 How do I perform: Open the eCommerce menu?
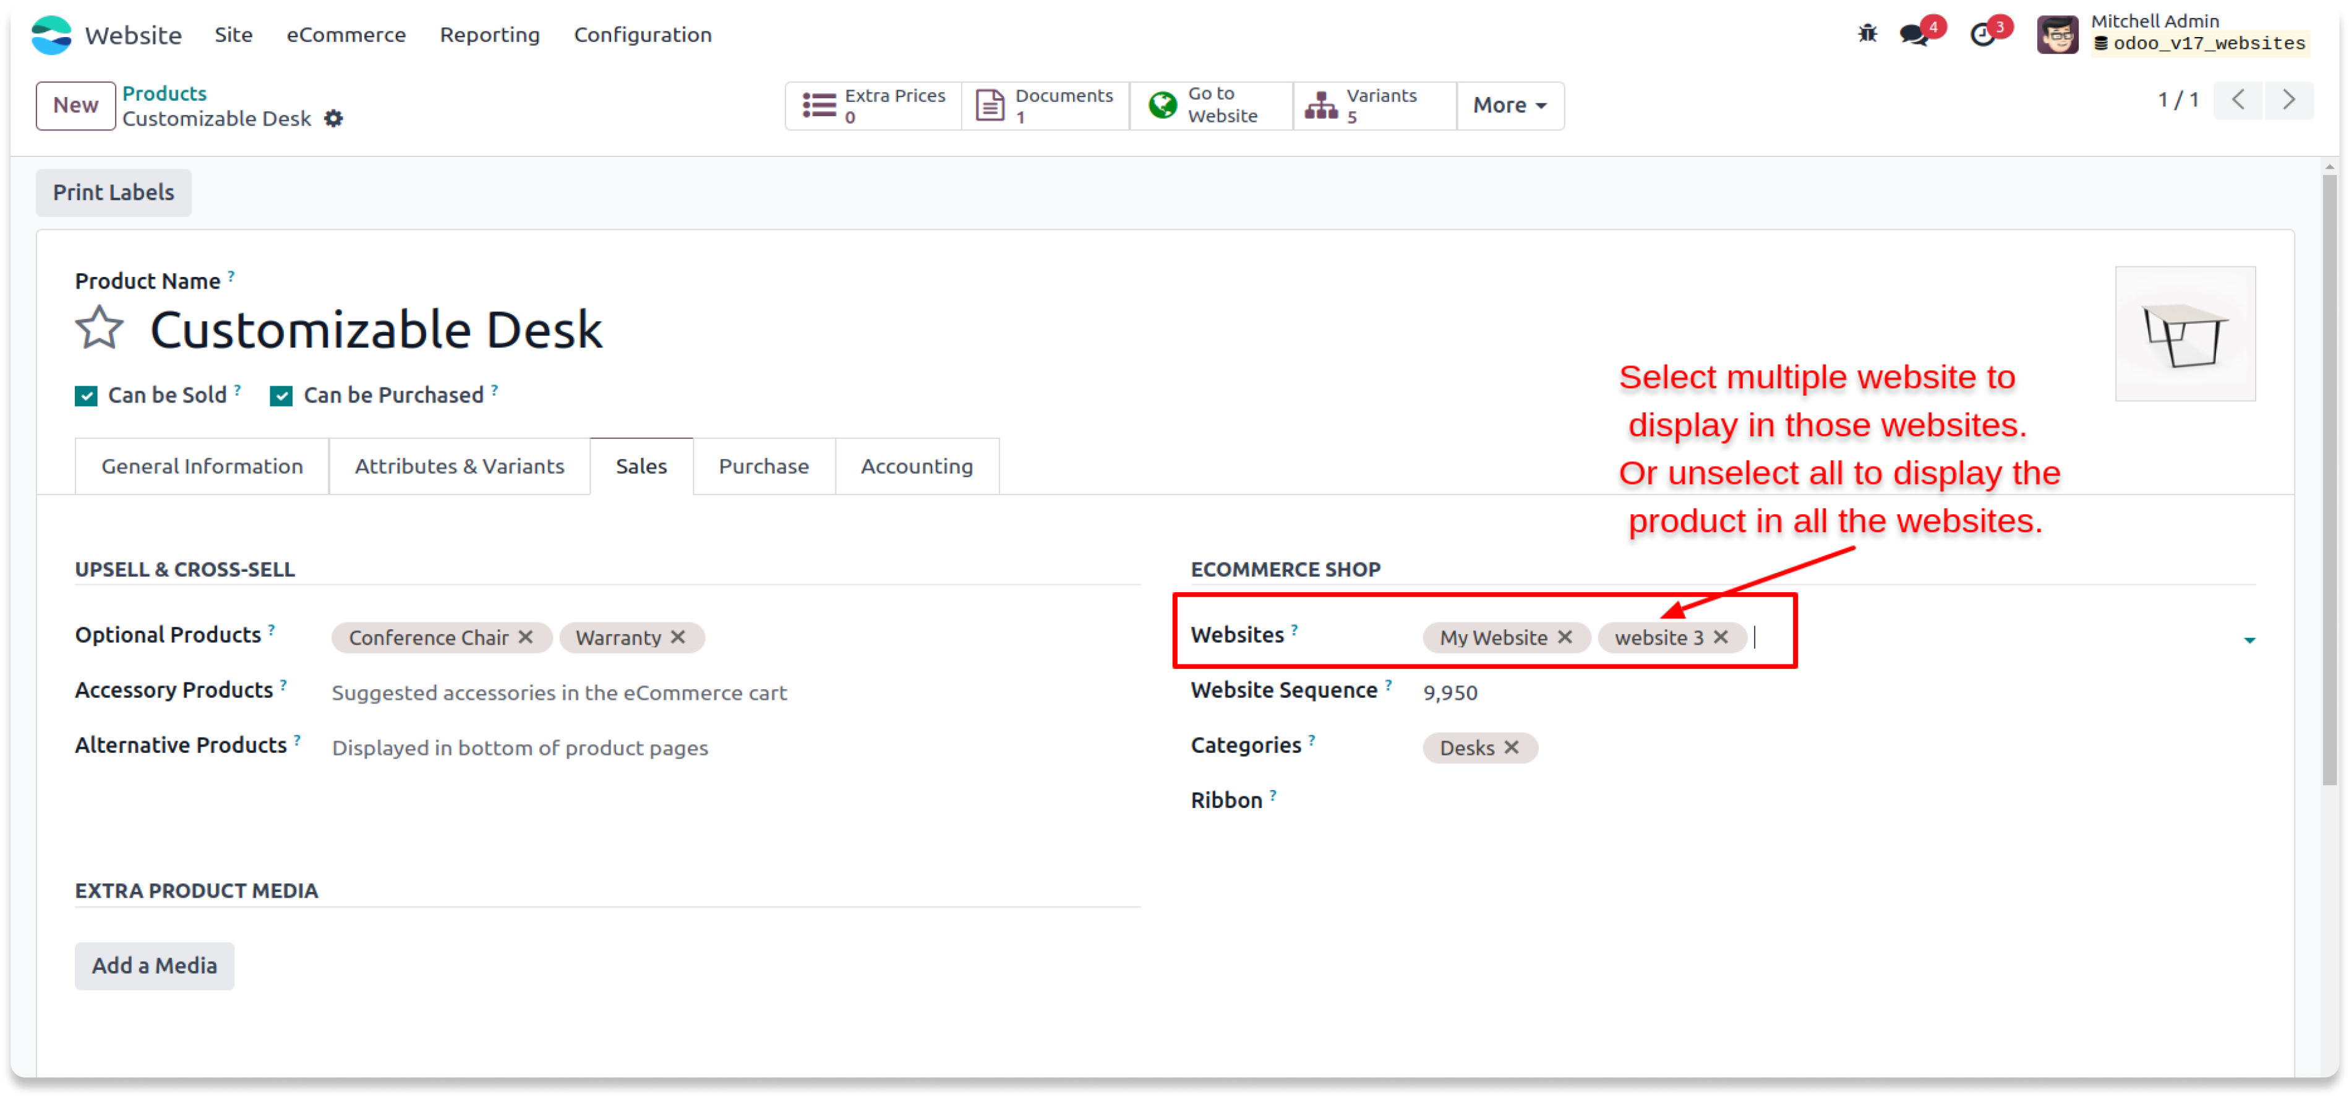pyautogui.click(x=346, y=35)
